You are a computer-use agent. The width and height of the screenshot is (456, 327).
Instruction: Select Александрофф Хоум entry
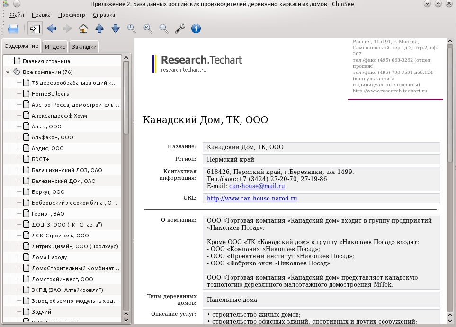59,116
